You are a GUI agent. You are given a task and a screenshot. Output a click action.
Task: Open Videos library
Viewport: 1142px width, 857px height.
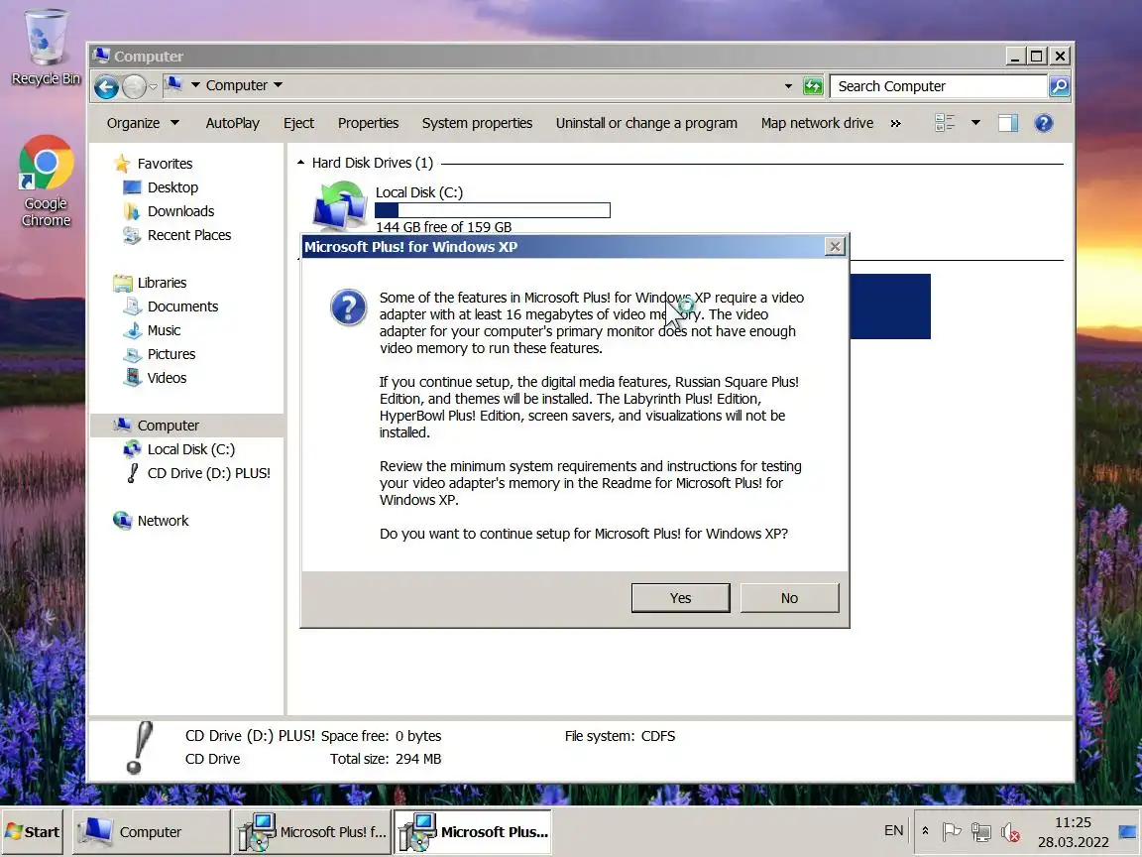(167, 378)
